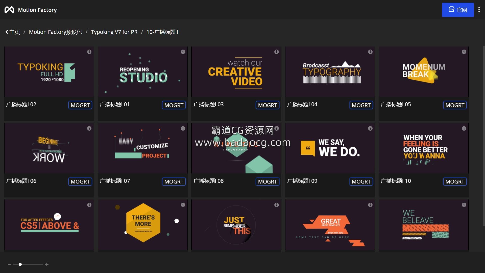Screen dimensions: 485x273
Task: Click the 广播标题I 07 title label
Action: (115, 181)
